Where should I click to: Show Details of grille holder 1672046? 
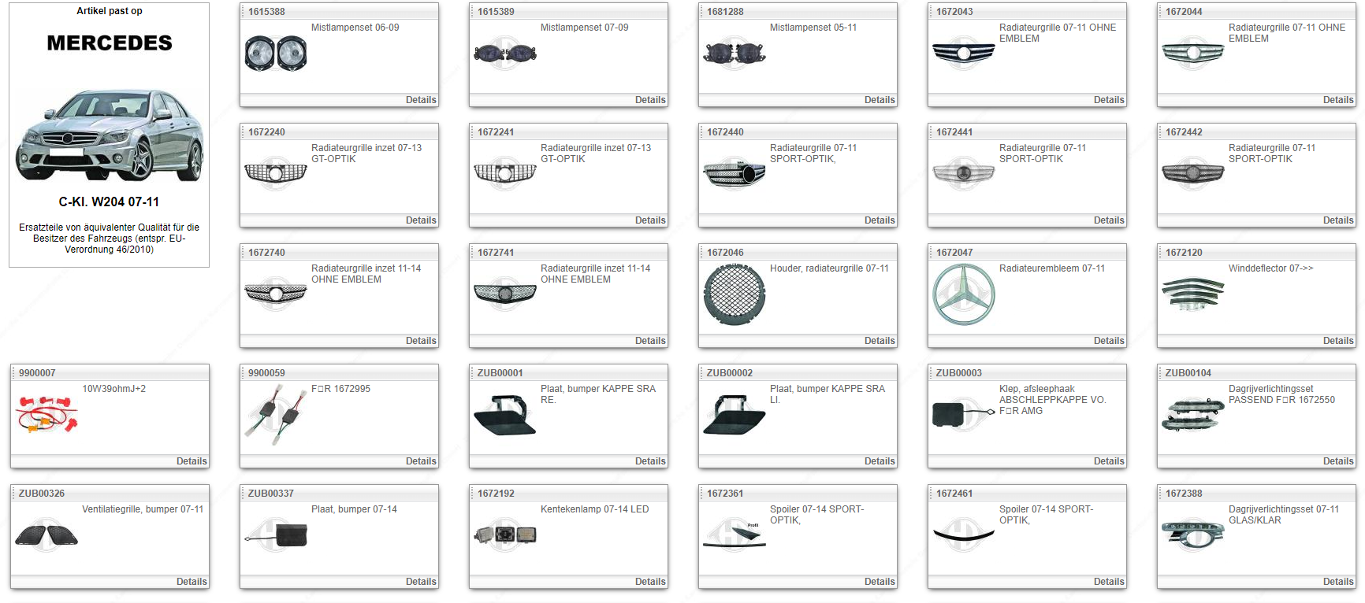[880, 341]
